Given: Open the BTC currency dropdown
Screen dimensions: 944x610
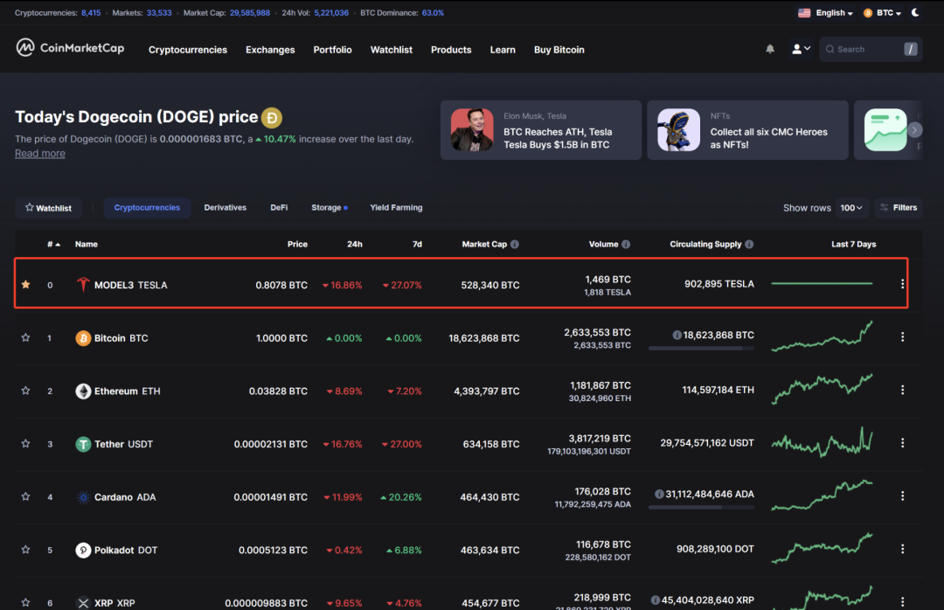Looking at the screenshot, I should click(x=882, y=12).
